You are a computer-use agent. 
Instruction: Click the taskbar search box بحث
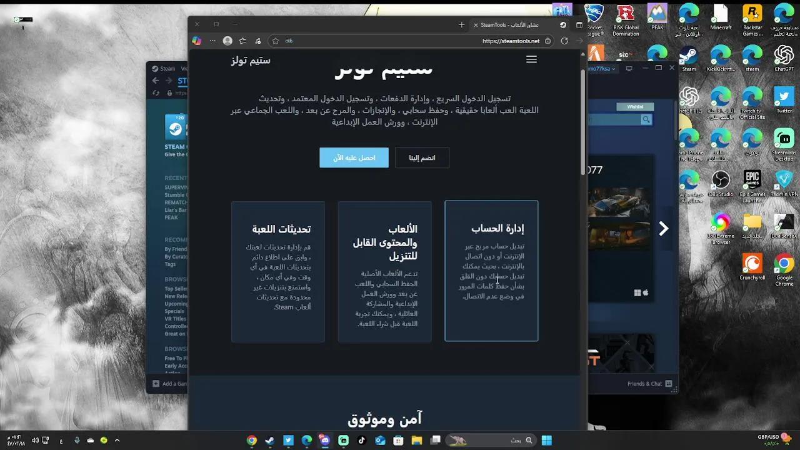tap(492, 440)
